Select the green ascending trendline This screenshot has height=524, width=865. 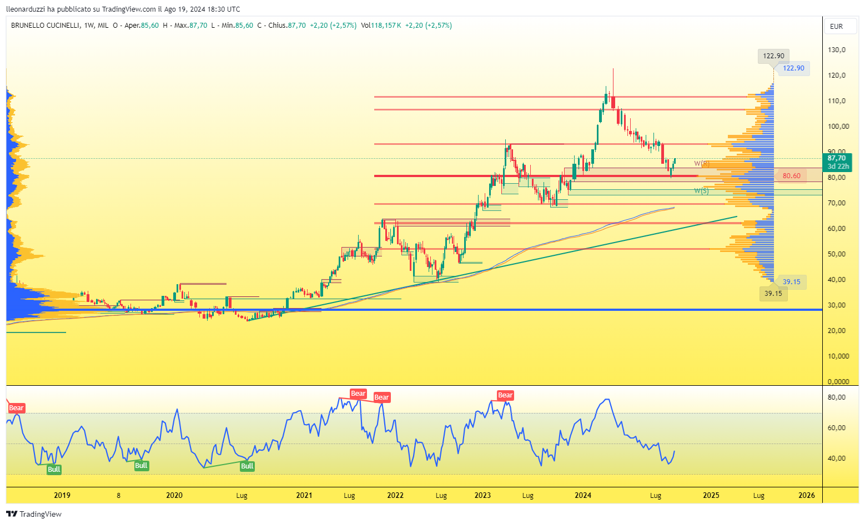click(x=492, y=268)
